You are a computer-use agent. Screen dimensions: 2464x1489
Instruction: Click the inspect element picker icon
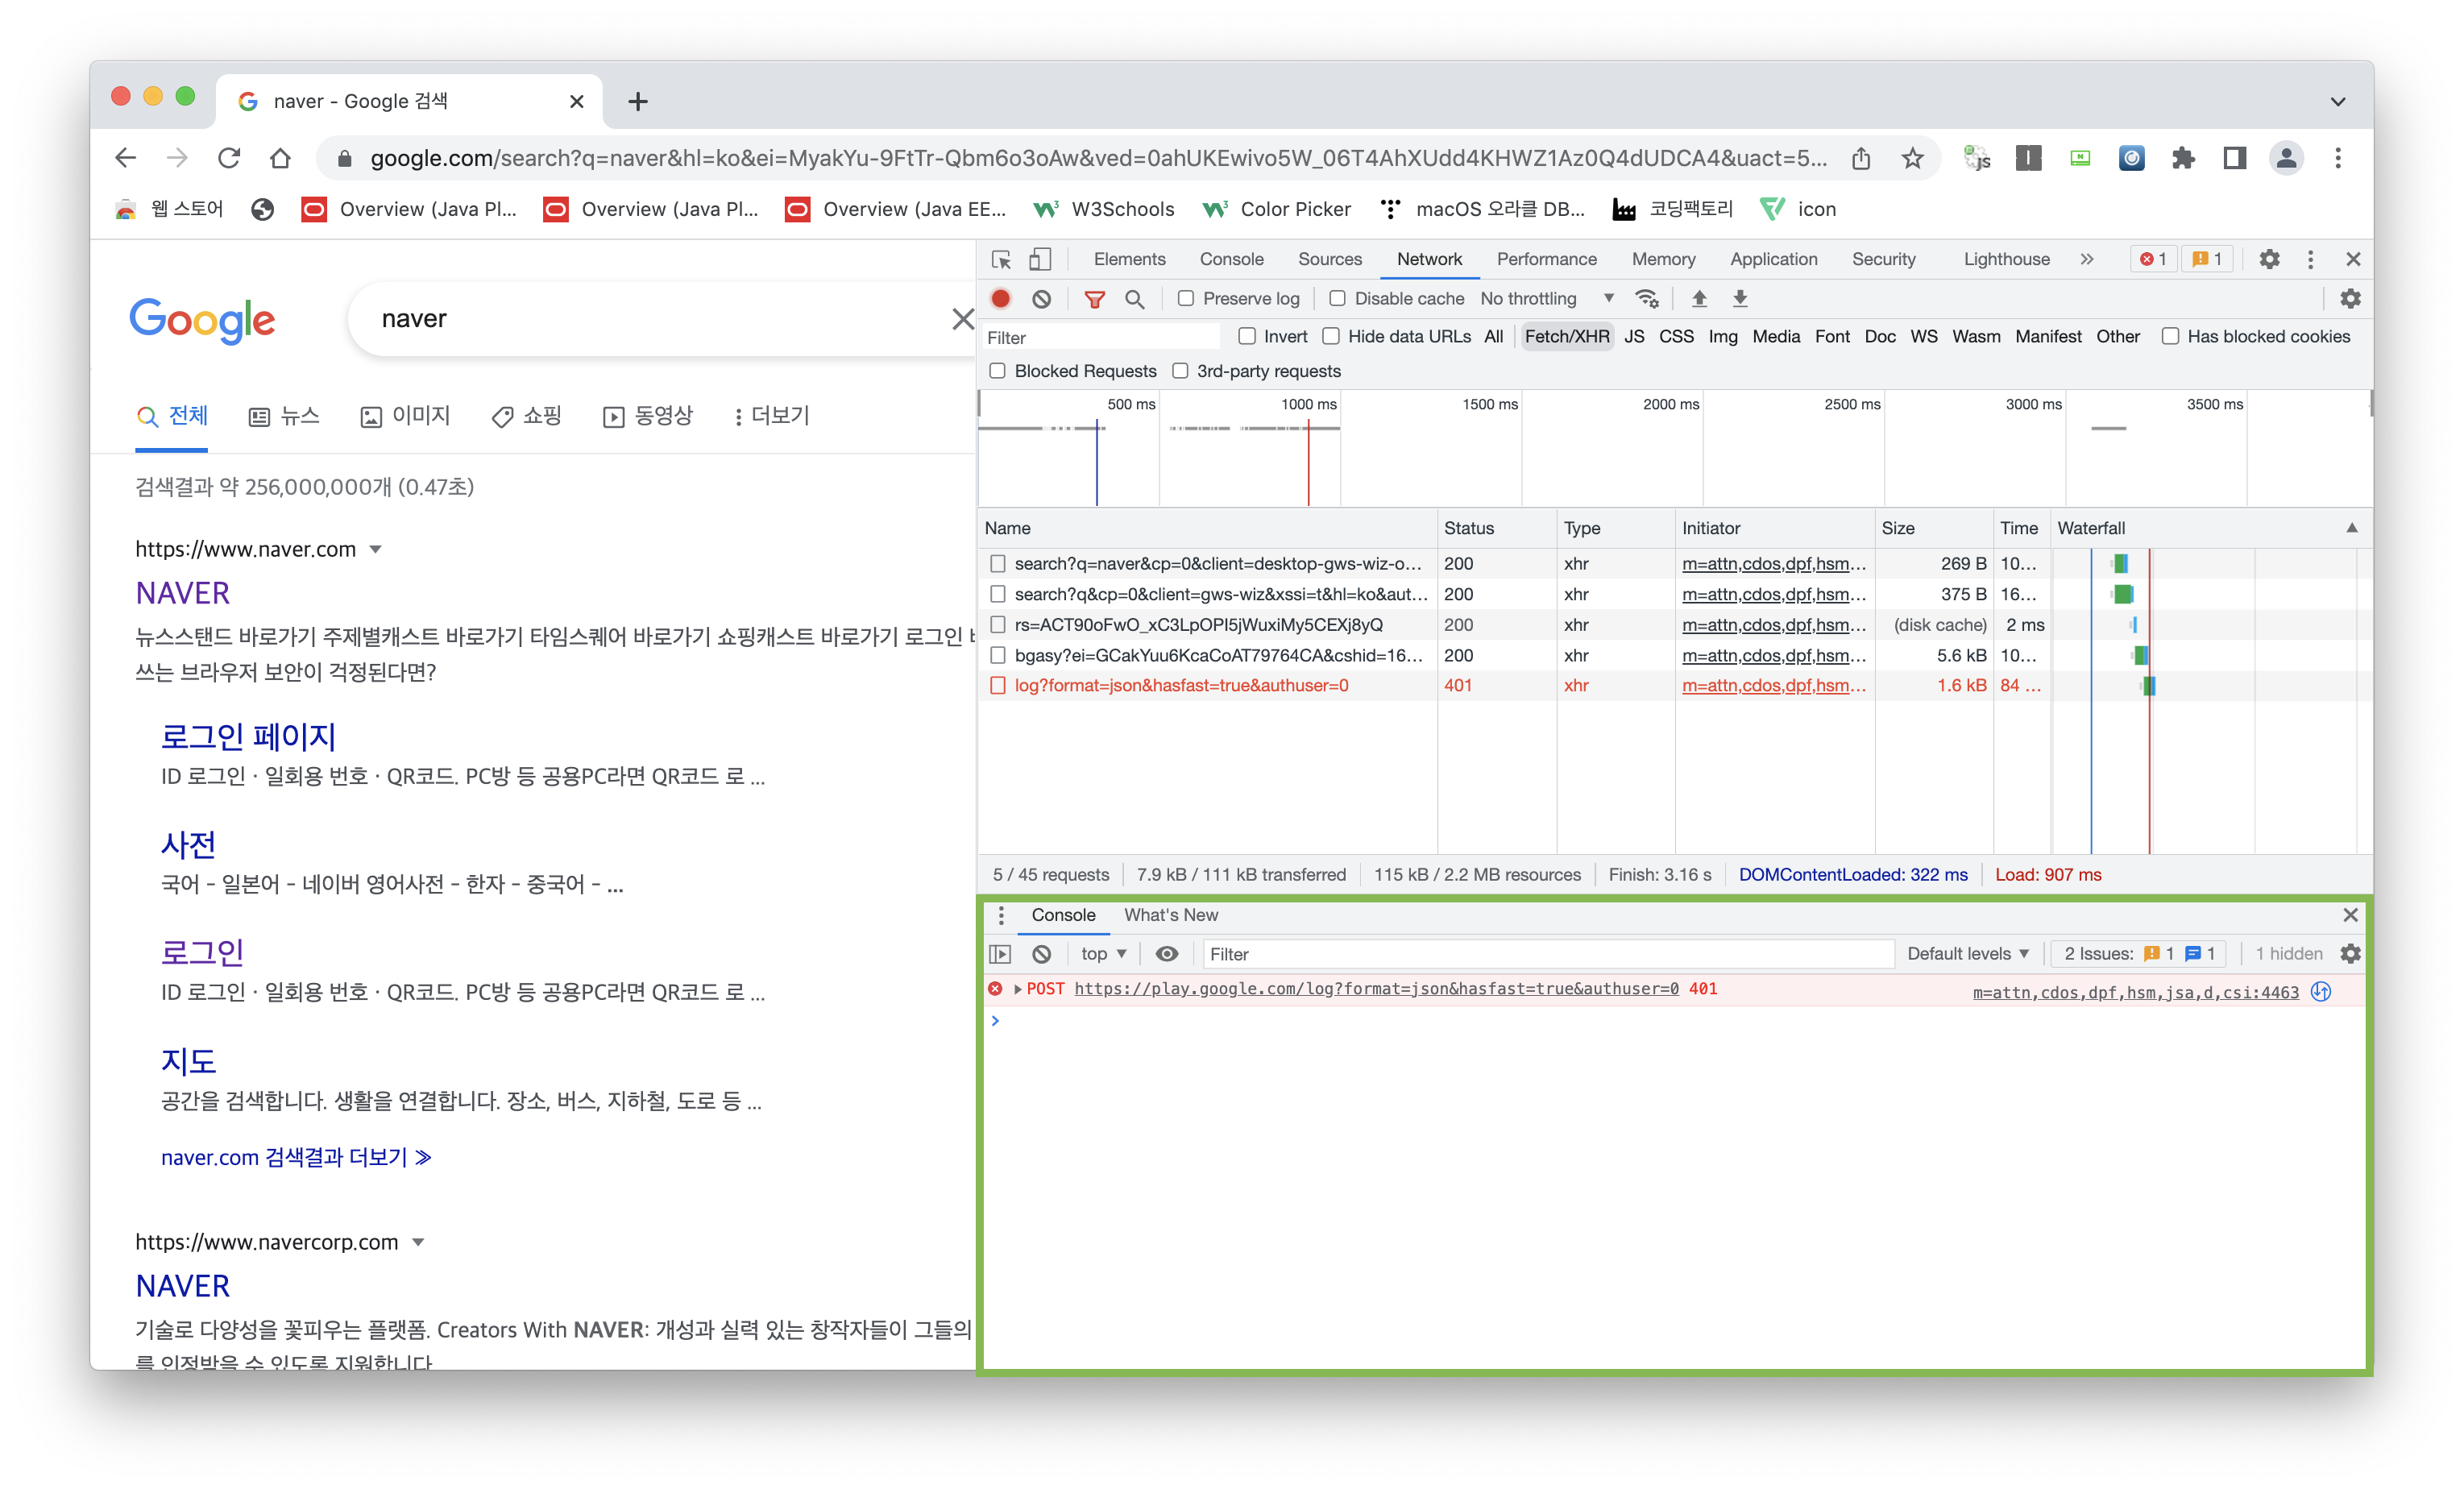coord(1000,259)
